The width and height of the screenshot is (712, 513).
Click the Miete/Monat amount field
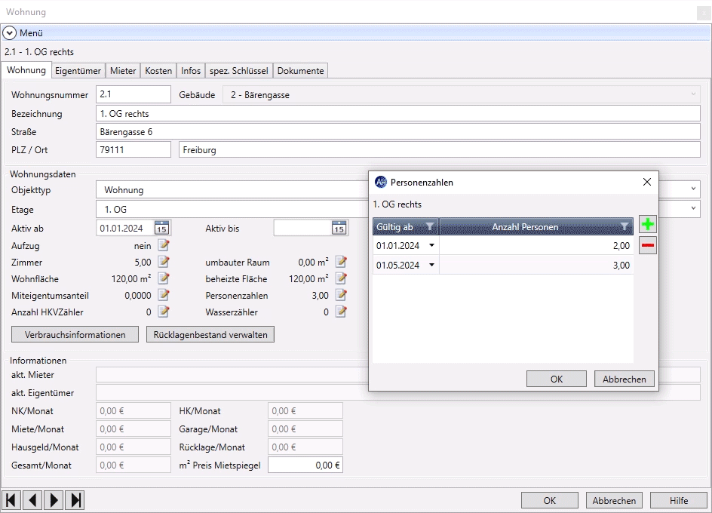tap(133, 429)
